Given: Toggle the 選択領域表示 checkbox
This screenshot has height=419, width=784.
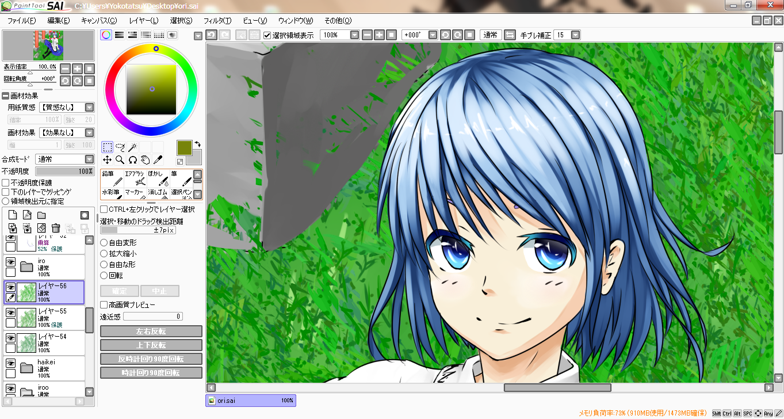Looking at the screenshot, I should click(x=267, y=35).
